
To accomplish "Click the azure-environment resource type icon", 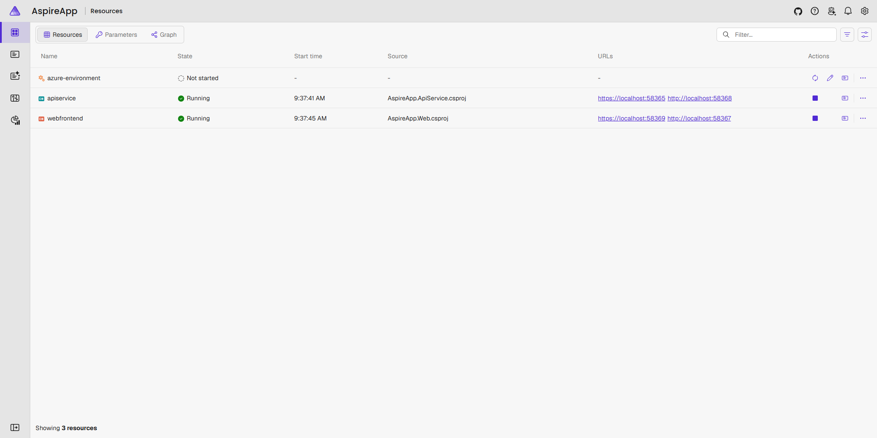I will point(42,78).
